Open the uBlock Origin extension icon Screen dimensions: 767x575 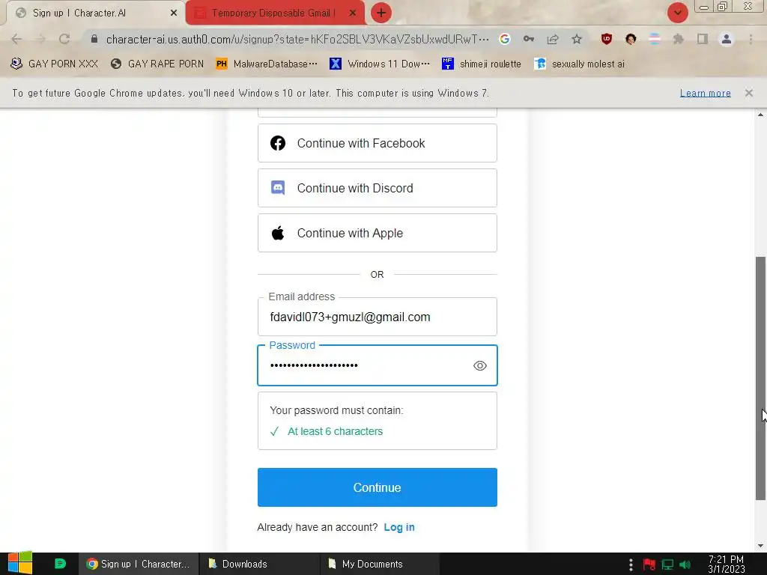[607, 39]
